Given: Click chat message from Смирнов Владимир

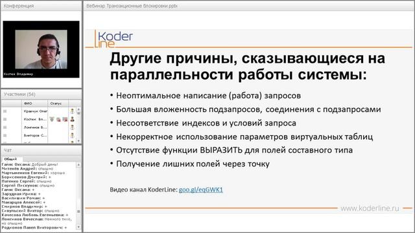Looking at the screenshot, I should pyautogui.click(x=25, y=206).
